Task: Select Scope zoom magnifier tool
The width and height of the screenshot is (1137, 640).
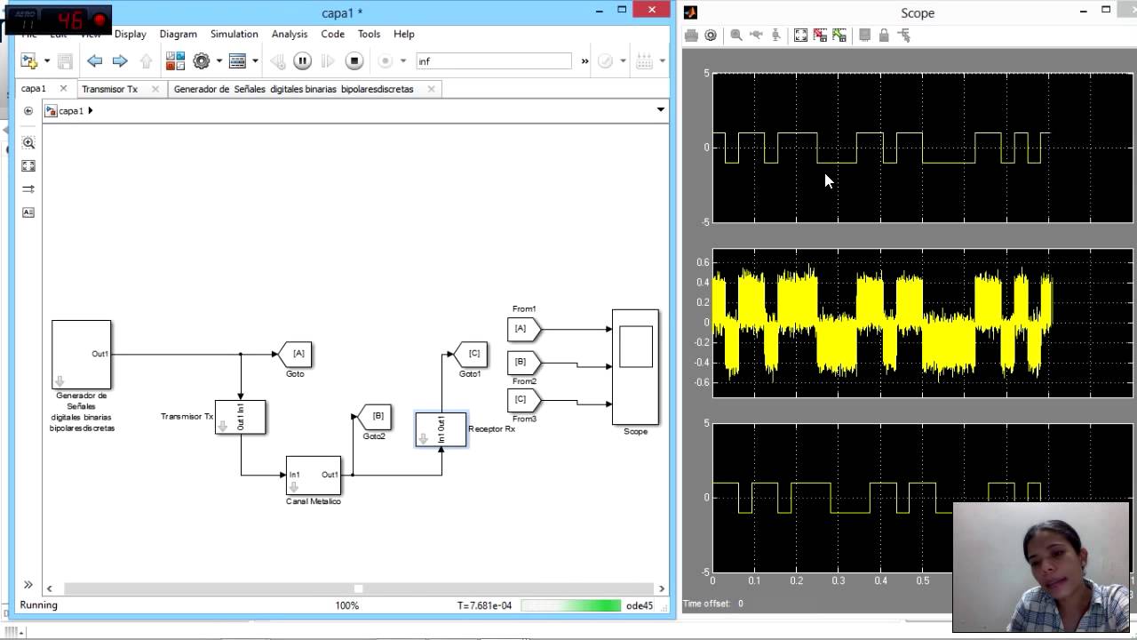Action: (x=736, y=36)
